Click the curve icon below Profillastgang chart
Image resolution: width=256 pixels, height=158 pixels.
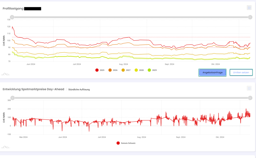point(5,74)
